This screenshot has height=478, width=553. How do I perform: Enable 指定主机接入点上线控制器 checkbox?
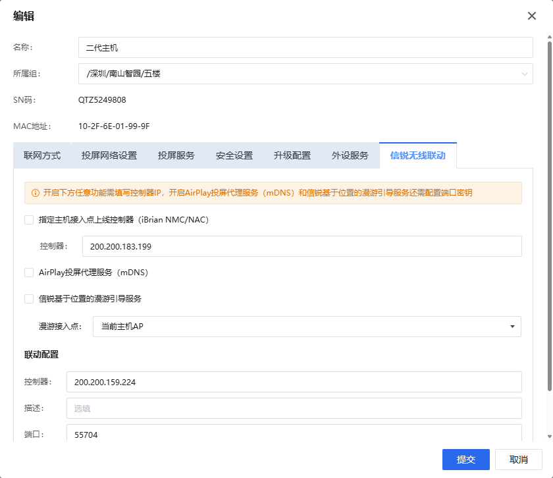click(x=29, y=220)
